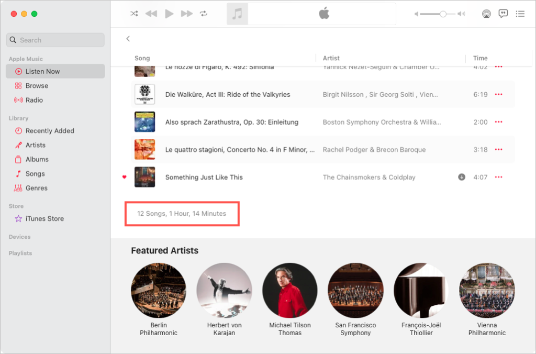This screenshot has width=536, height=354.
Task: Focus the Search field
Action: (55, 40)
